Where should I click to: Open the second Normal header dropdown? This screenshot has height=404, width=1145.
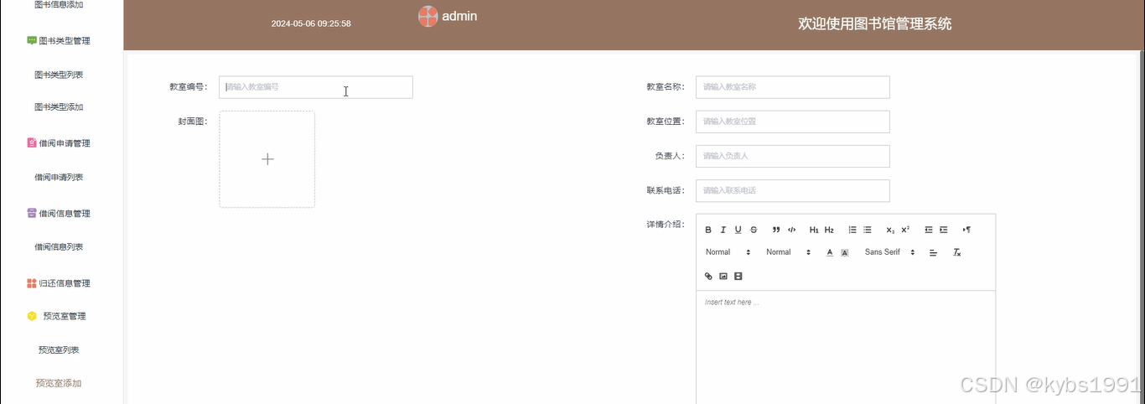(789, 252)
